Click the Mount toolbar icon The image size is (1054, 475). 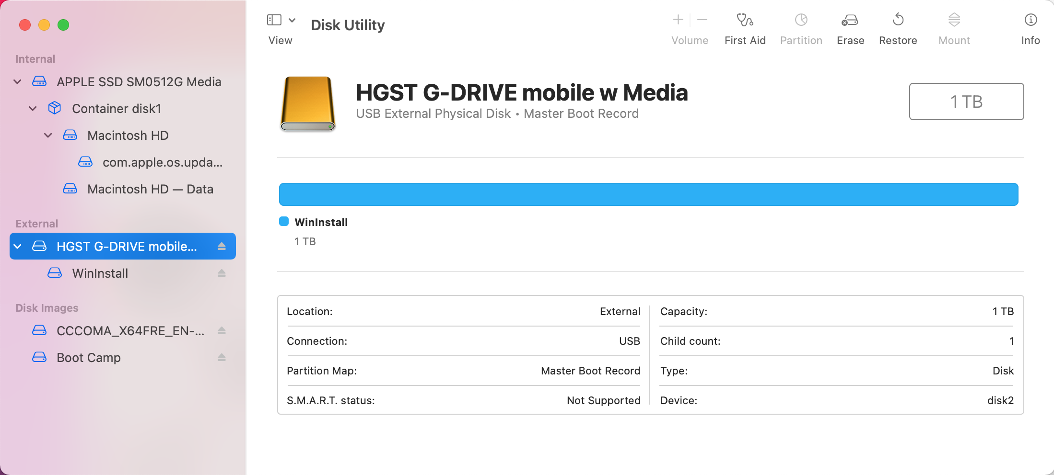point(954,26)
